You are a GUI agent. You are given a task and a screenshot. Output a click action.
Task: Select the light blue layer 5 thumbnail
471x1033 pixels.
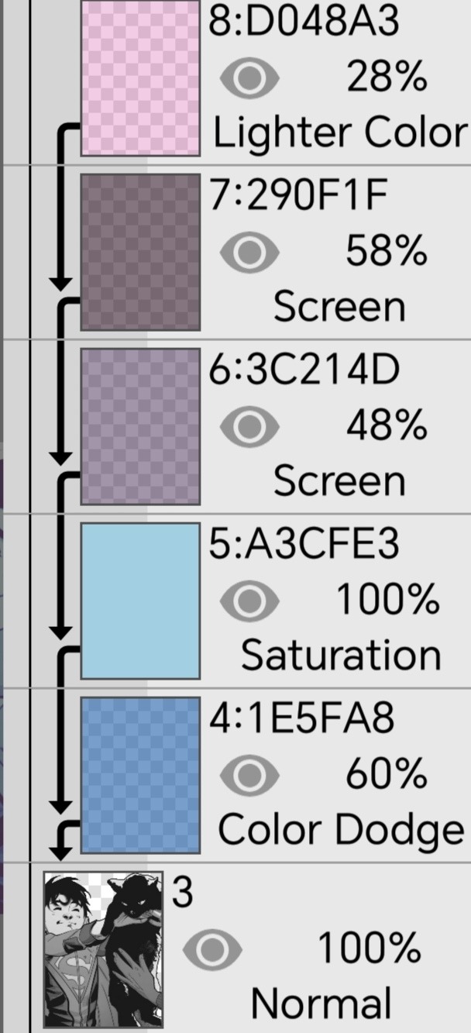tap(141, 601)
